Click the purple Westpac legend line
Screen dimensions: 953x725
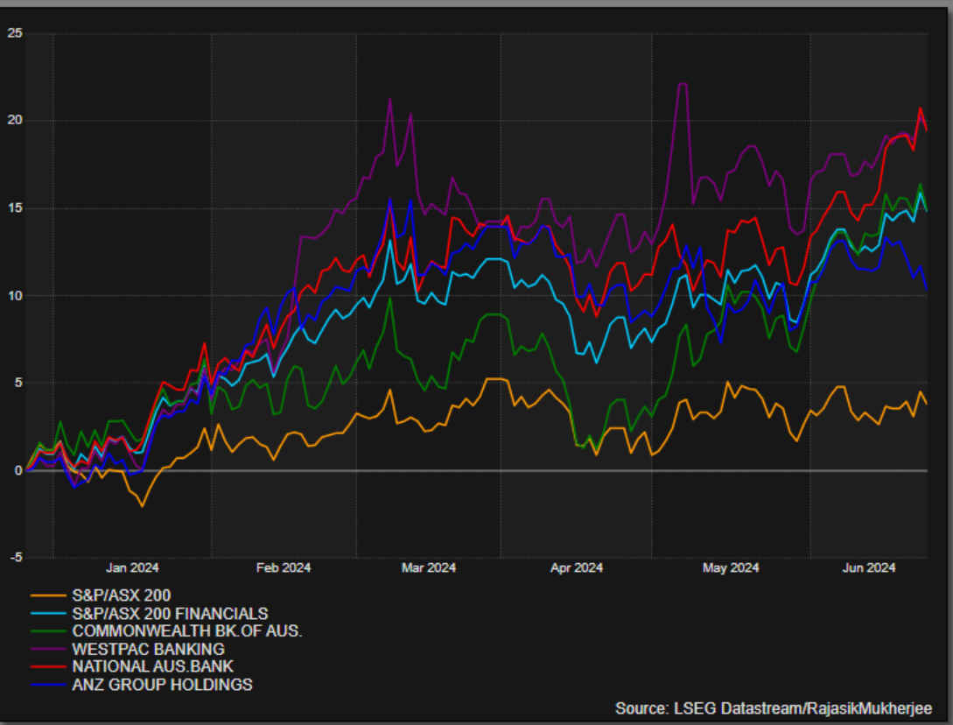tap(48, 649)
